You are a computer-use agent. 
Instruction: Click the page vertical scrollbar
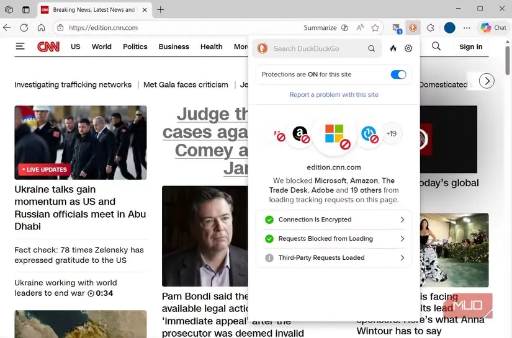coord(508,60)
